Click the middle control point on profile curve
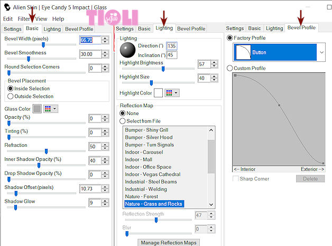 279,105
